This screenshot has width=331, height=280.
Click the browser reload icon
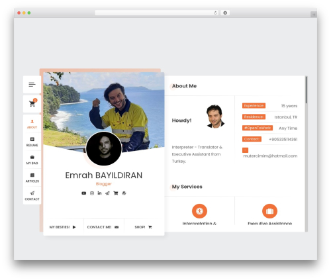click(215, 13)
